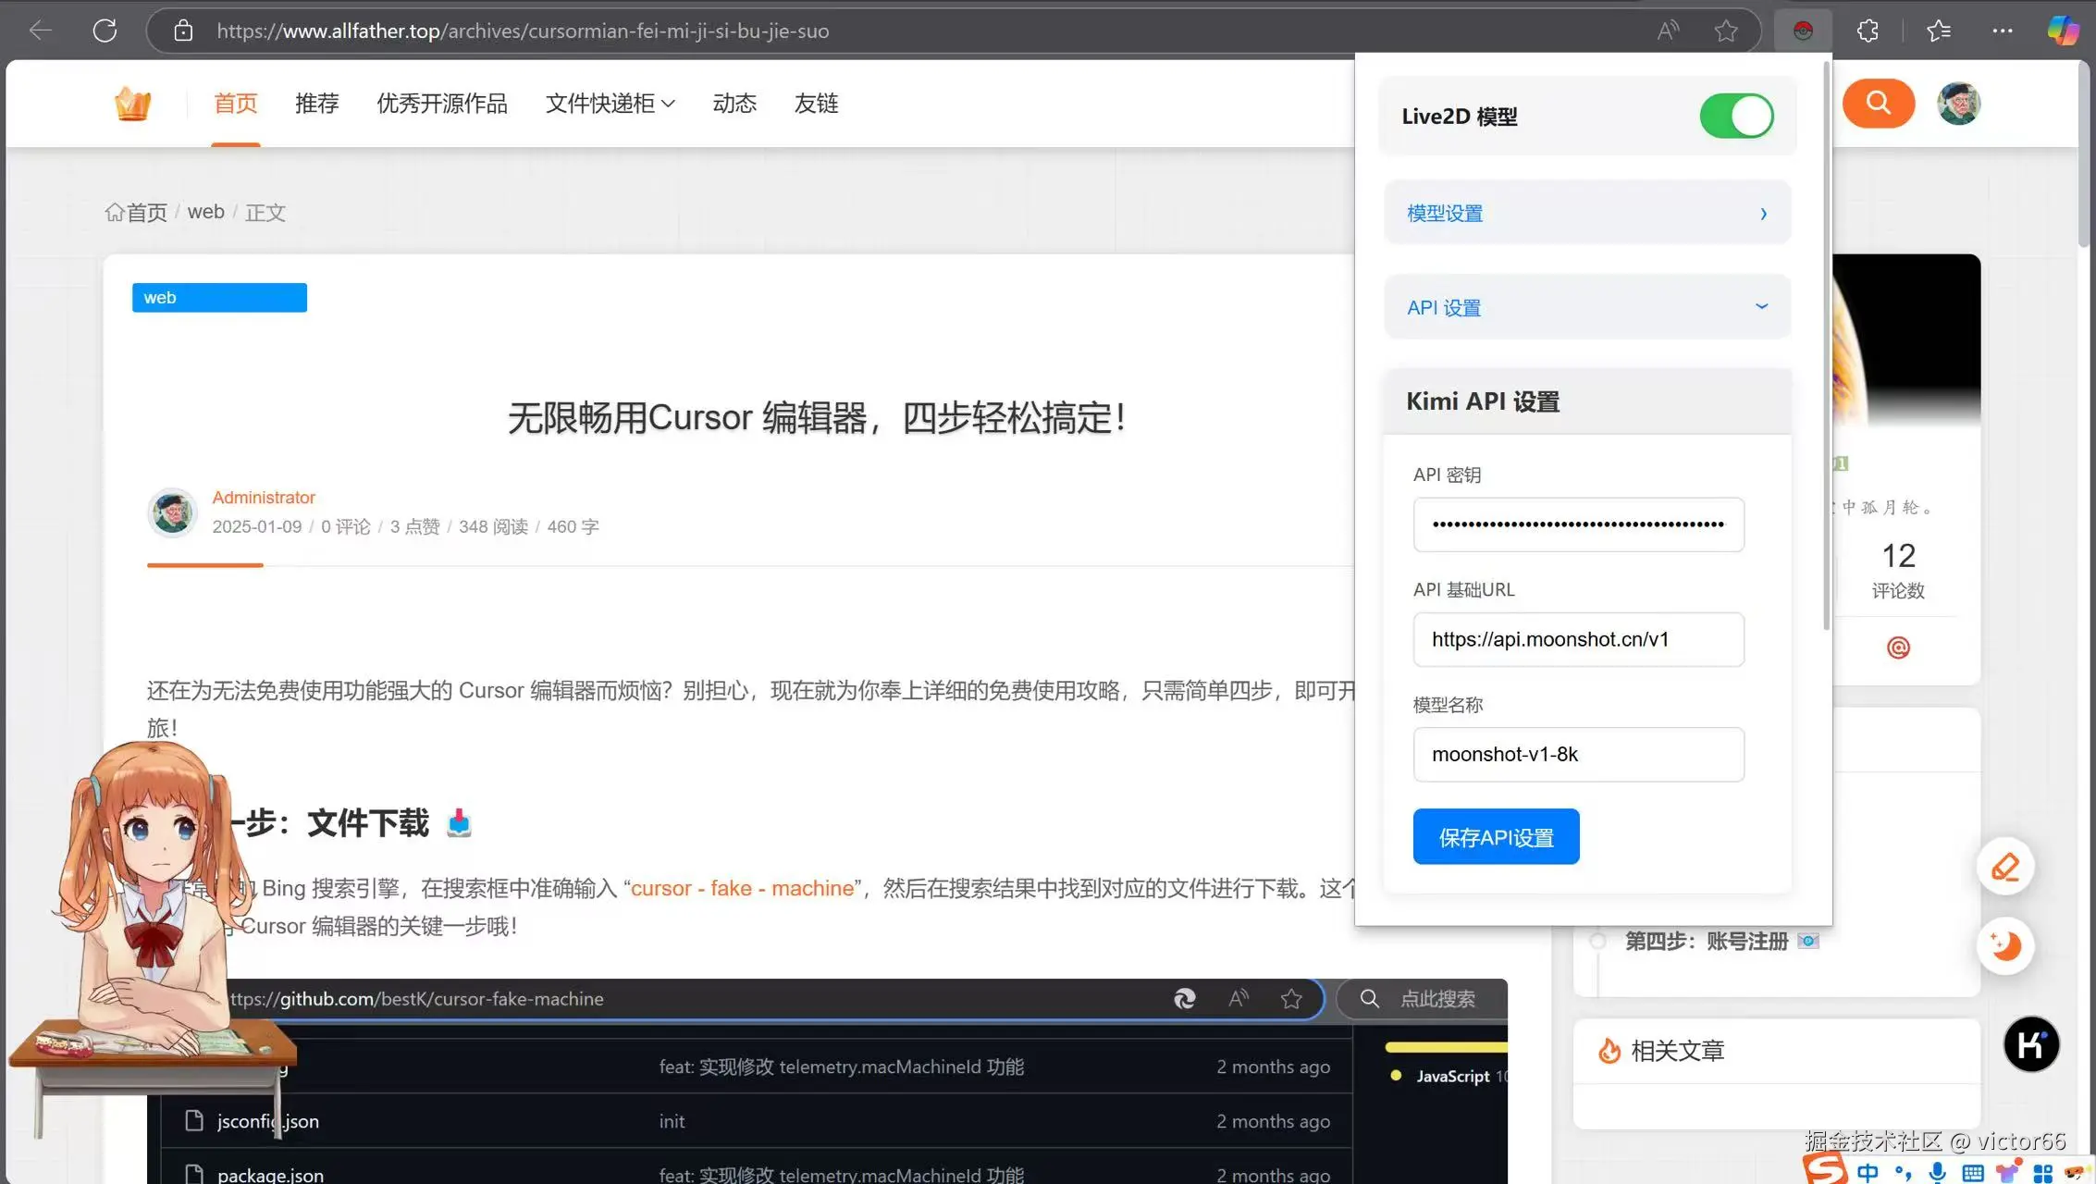The width and height of the screenshot is (2096, 1184).
Task: Open site search via the orange magnifier icon
Action: [1878, 104]
